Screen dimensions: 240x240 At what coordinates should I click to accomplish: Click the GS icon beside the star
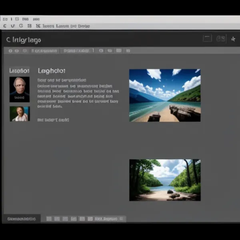coord(221,39)
